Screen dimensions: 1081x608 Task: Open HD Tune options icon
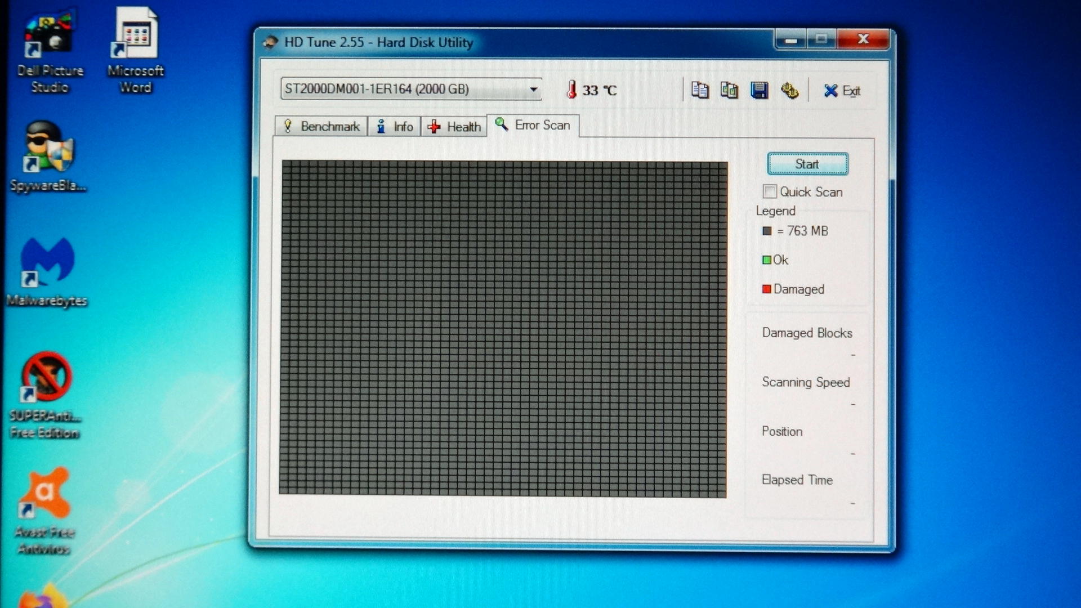[x=789, y=90]
